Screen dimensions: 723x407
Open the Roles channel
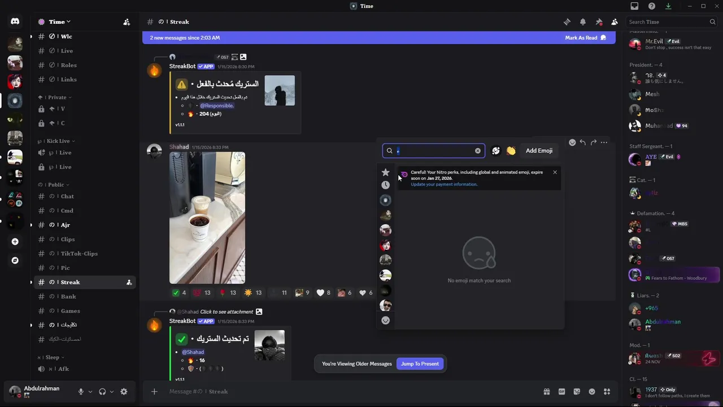click(x=85, y=66)
